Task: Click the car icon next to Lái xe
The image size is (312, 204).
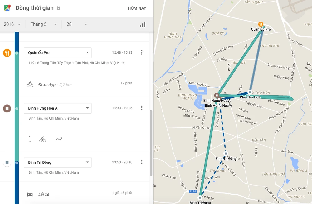Action: [x=30, y=194]
